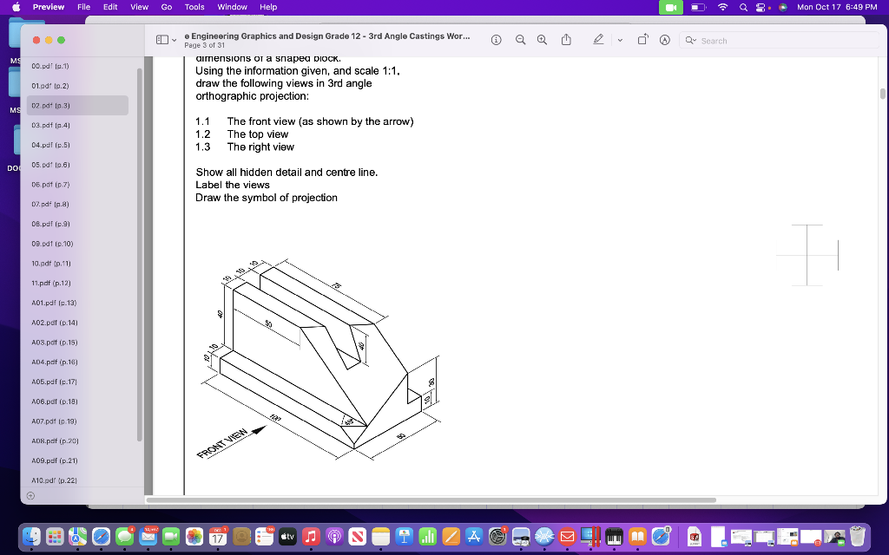This screenshot has width=889, height=555.
Task: Zoom out of the PDF document
Action: [x=520, y=40]
